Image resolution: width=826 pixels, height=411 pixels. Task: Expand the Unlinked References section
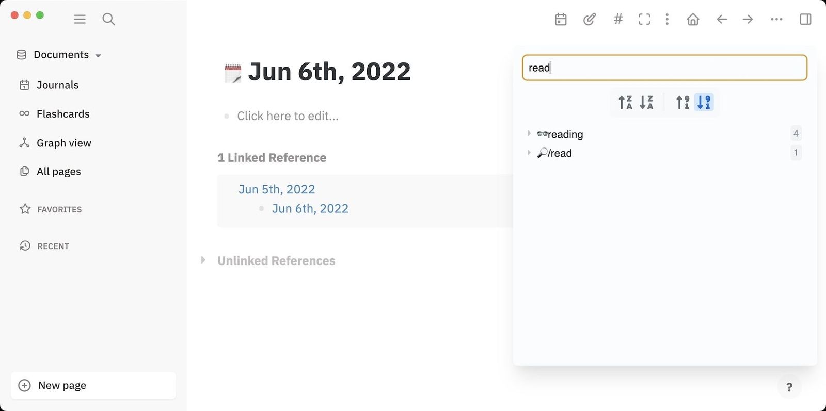[203, 260]
